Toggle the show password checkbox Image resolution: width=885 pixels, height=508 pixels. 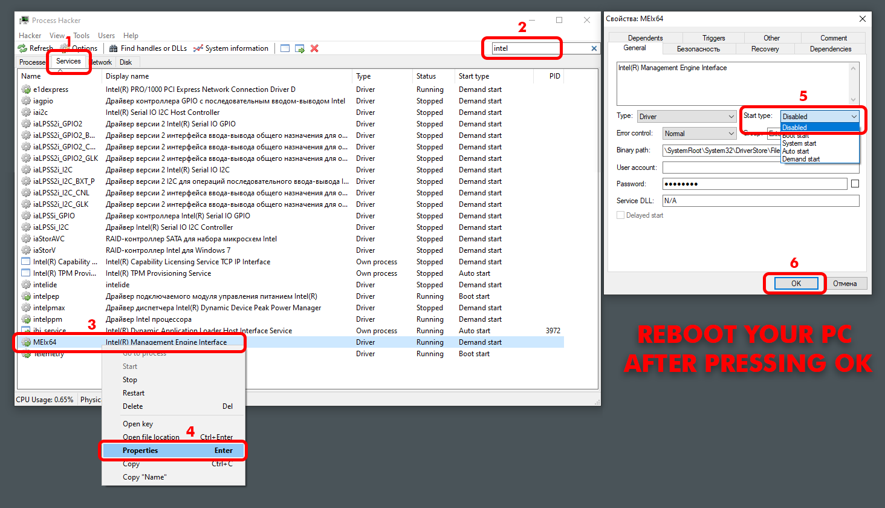point(855,184)
